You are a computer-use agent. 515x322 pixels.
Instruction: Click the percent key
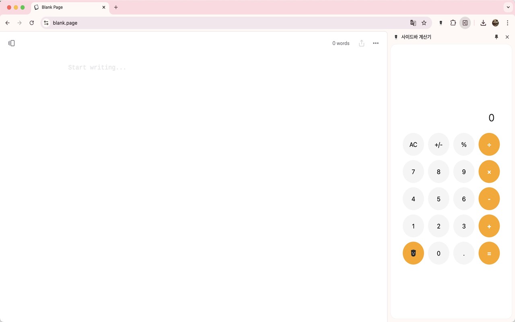(x=464, y=144)
